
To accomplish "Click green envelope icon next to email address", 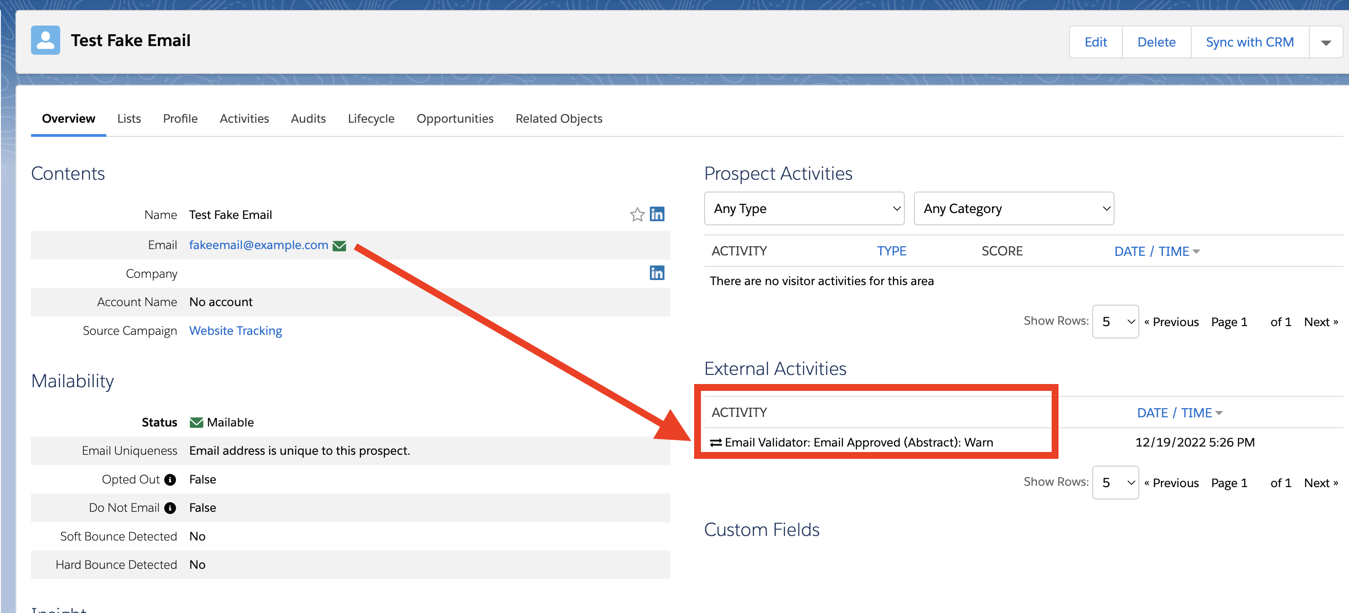I will tap(339, 246).
